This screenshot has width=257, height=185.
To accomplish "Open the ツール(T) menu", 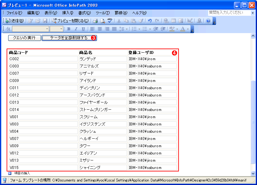I will pos(103,13).
